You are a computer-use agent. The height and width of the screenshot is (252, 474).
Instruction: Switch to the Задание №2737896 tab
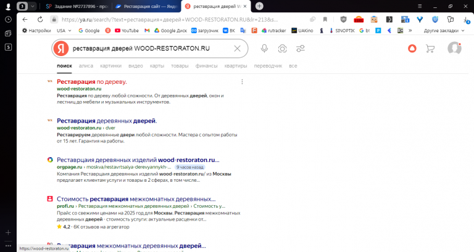point(77,6)
